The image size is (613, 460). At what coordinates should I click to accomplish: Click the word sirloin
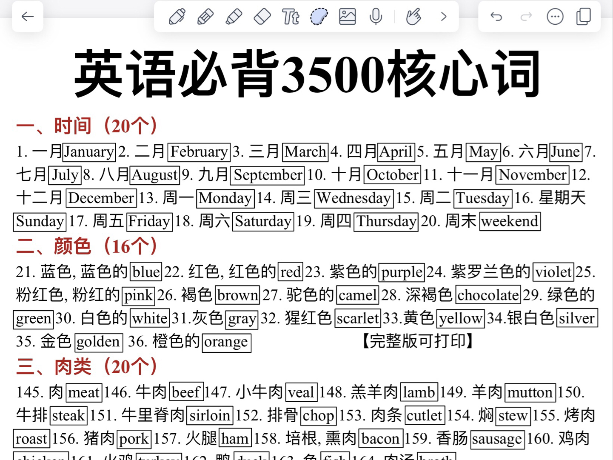[x=210, y=416]
